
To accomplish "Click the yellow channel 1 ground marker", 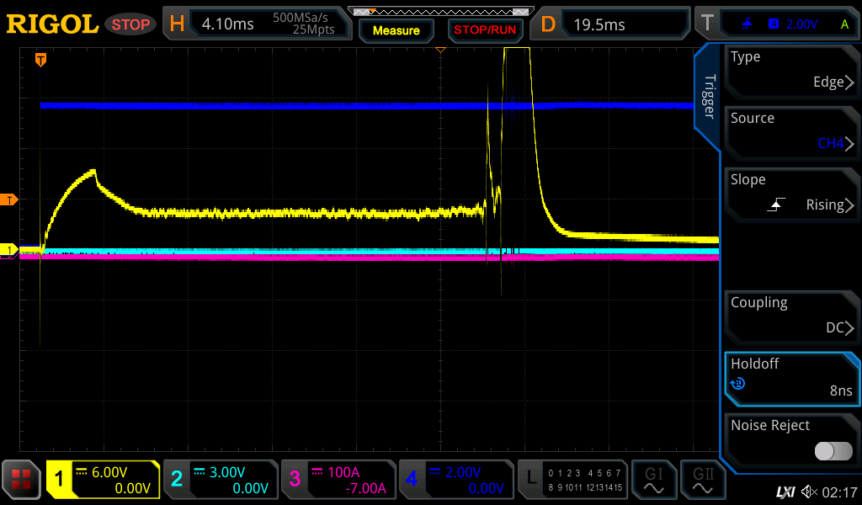I will 9,250.
